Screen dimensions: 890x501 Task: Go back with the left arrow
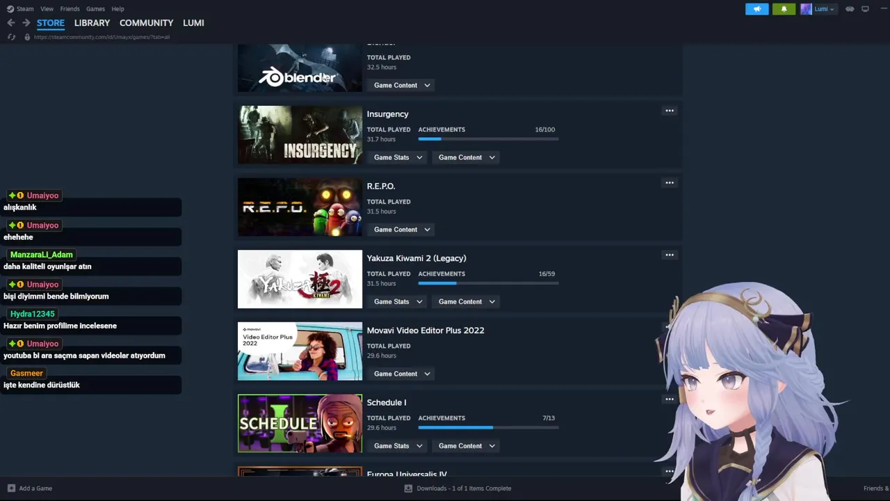pos(10,23)
